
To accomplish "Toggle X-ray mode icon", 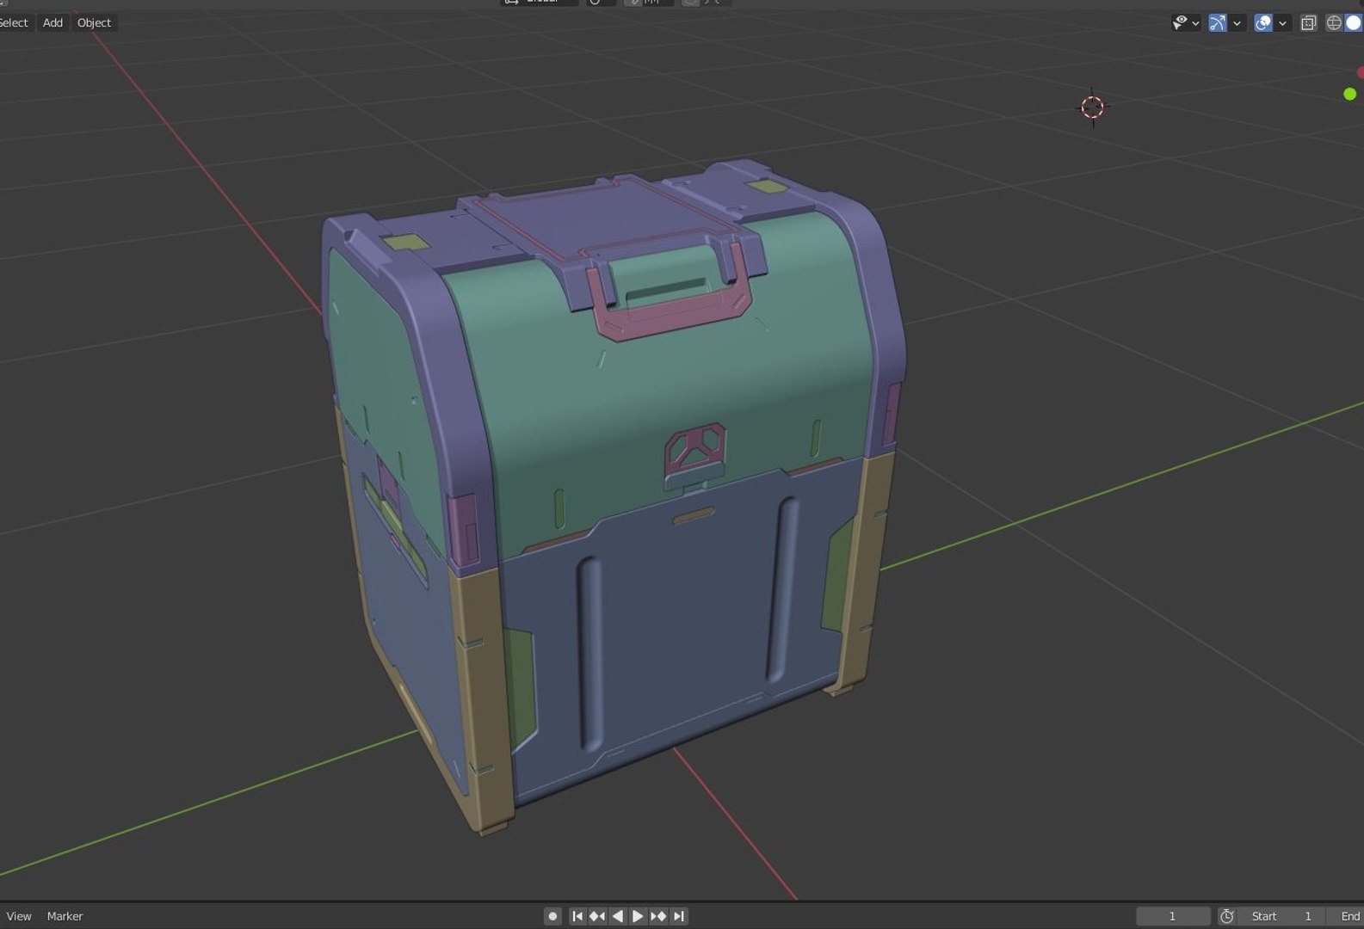I will [x=1308, y=23].
